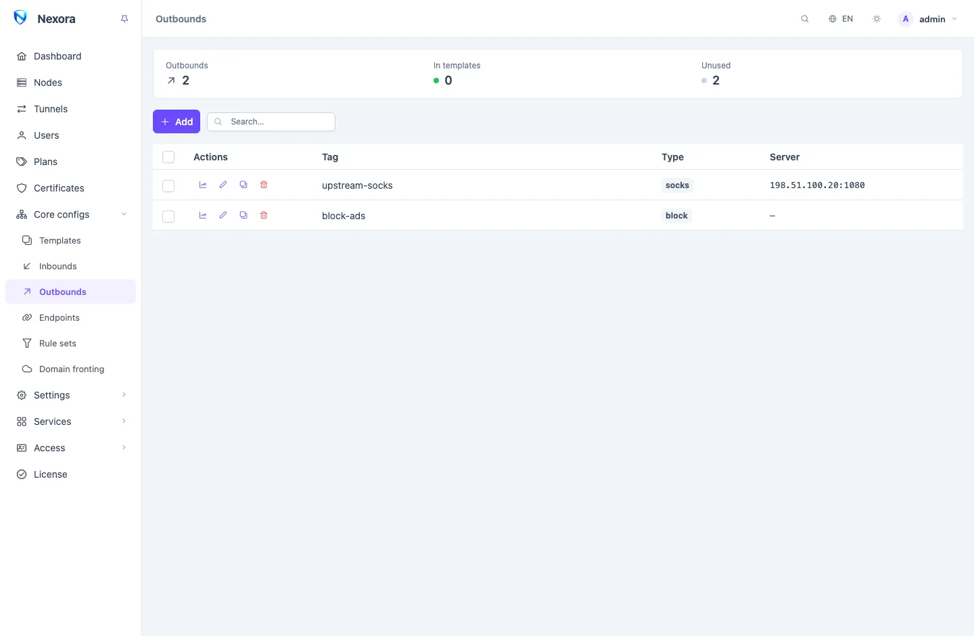The width and height of the screenshot is (974, 636).
Task: Open Rule sets
Action: (71, 343)
